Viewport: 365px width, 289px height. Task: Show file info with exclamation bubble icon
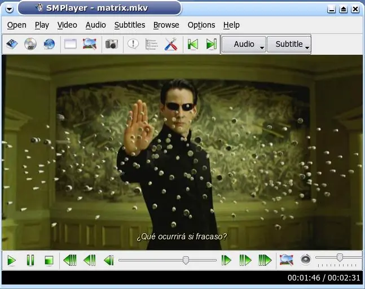[x=133, y=44]
